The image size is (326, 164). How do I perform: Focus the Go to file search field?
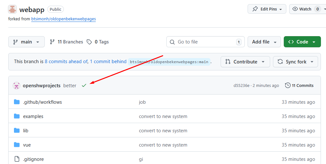coord(205,42)
